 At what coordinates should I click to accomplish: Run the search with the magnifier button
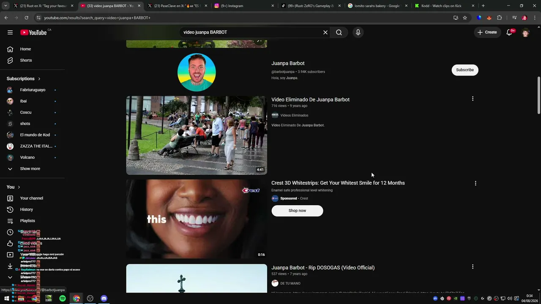(x=339, y=33)
